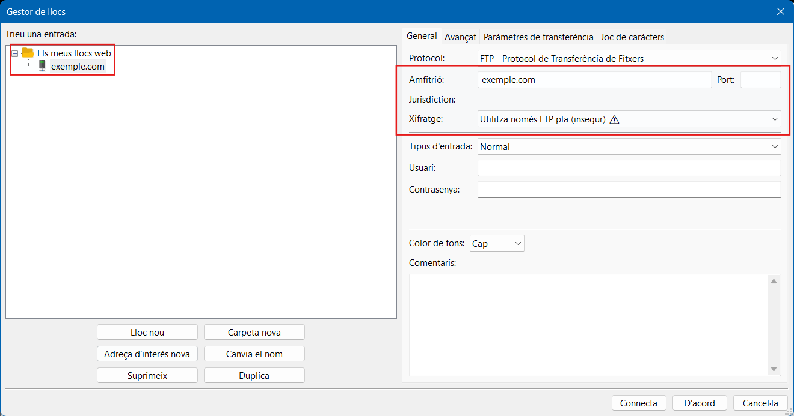Focus the Port input field
This screenshot has width=794, height=416.
tap(761, 79)
